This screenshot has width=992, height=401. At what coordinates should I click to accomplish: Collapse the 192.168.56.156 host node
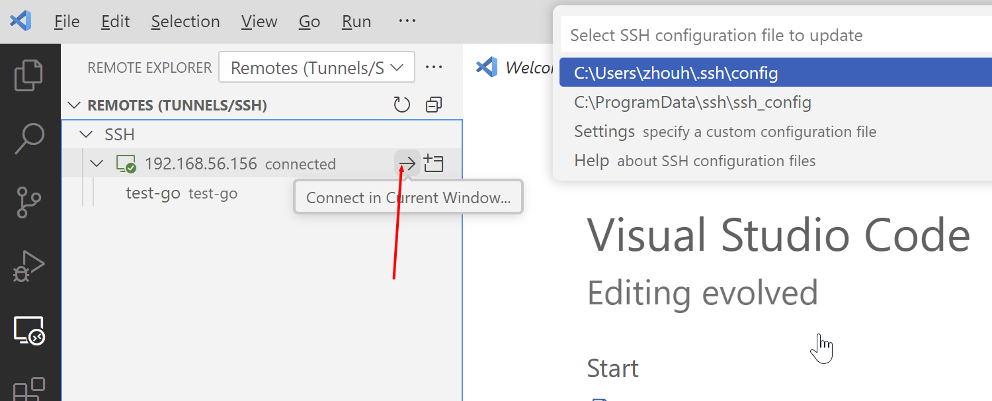[97, 163]
